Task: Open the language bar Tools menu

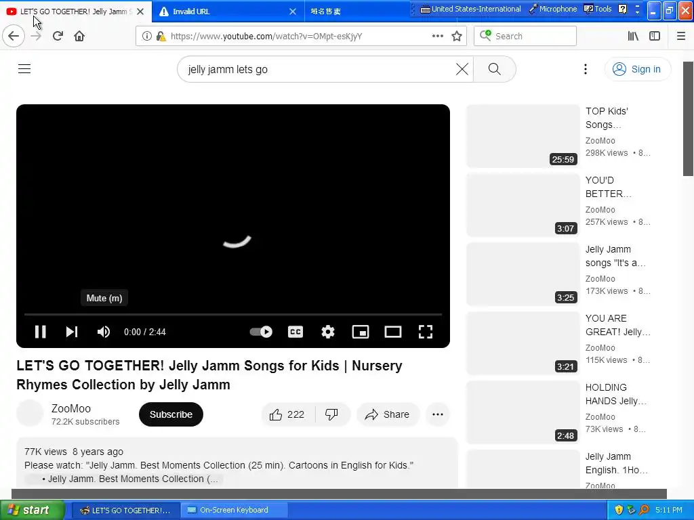Action: 598,9
